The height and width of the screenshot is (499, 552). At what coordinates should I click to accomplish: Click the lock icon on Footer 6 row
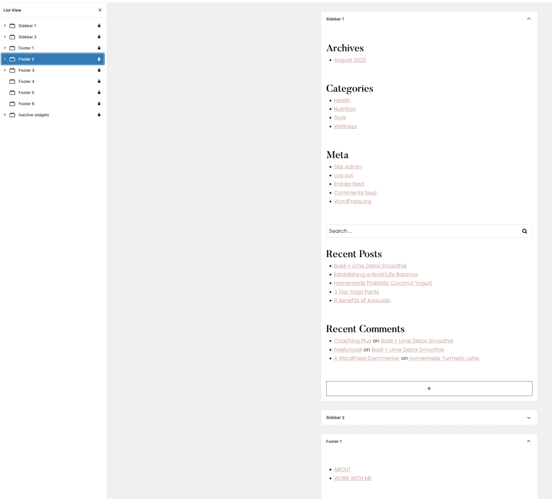click(99, 103)
